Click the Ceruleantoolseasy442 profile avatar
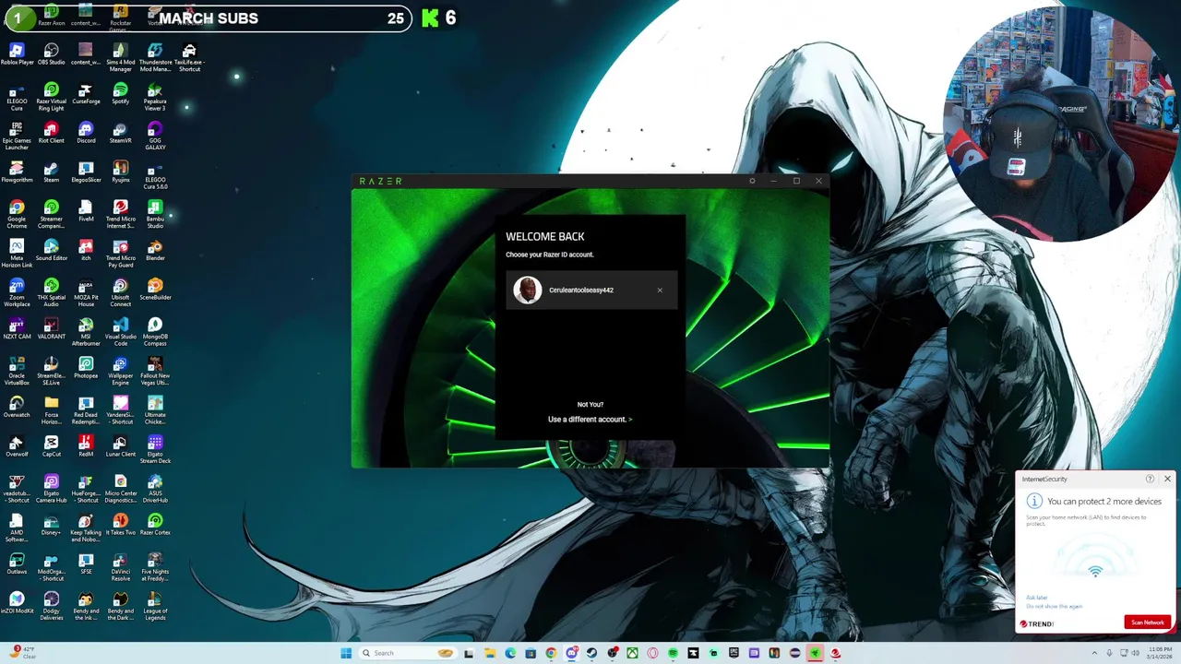1181x664 pixels. (x=527, y=290)
